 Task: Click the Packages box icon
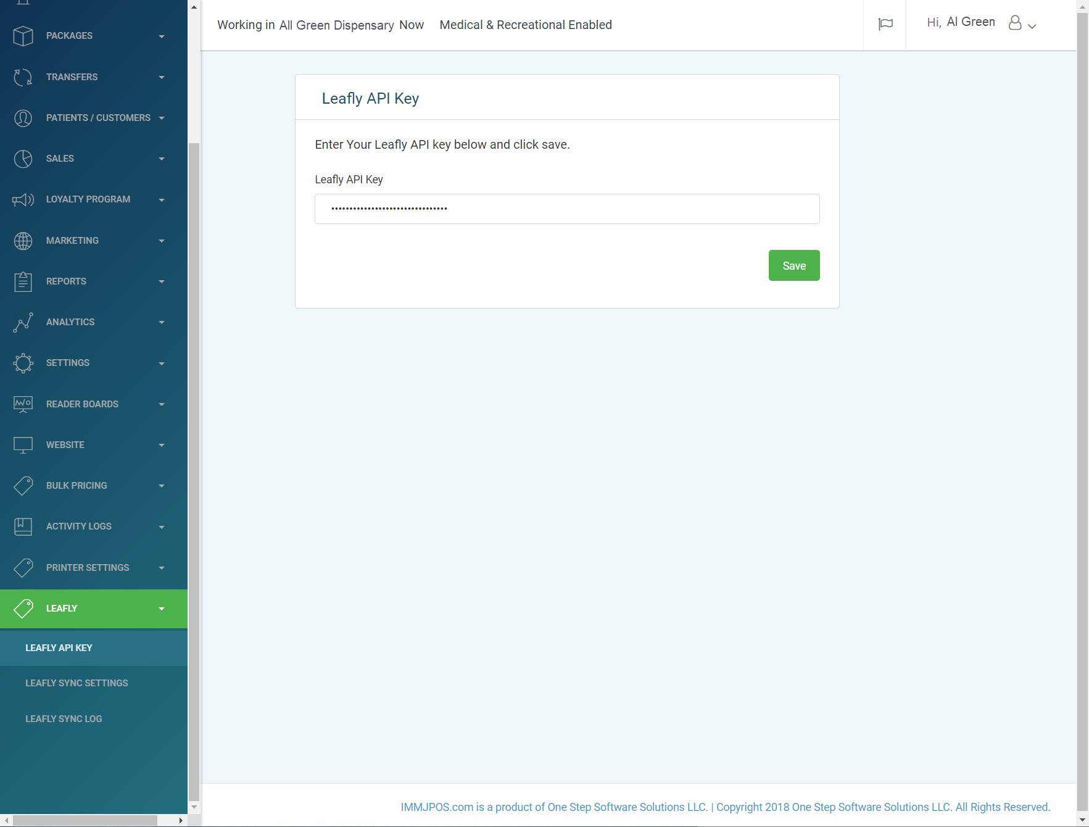coord(23,36)
